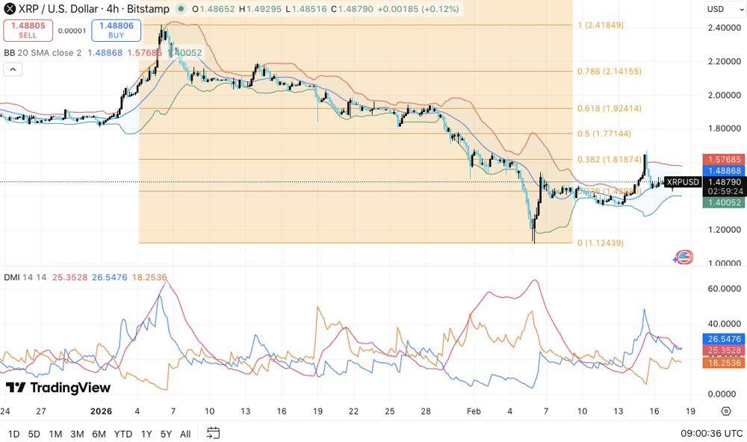747x442 pixels.
Task: Click the 2.40000 price axis label
Action: pos(725,28)
